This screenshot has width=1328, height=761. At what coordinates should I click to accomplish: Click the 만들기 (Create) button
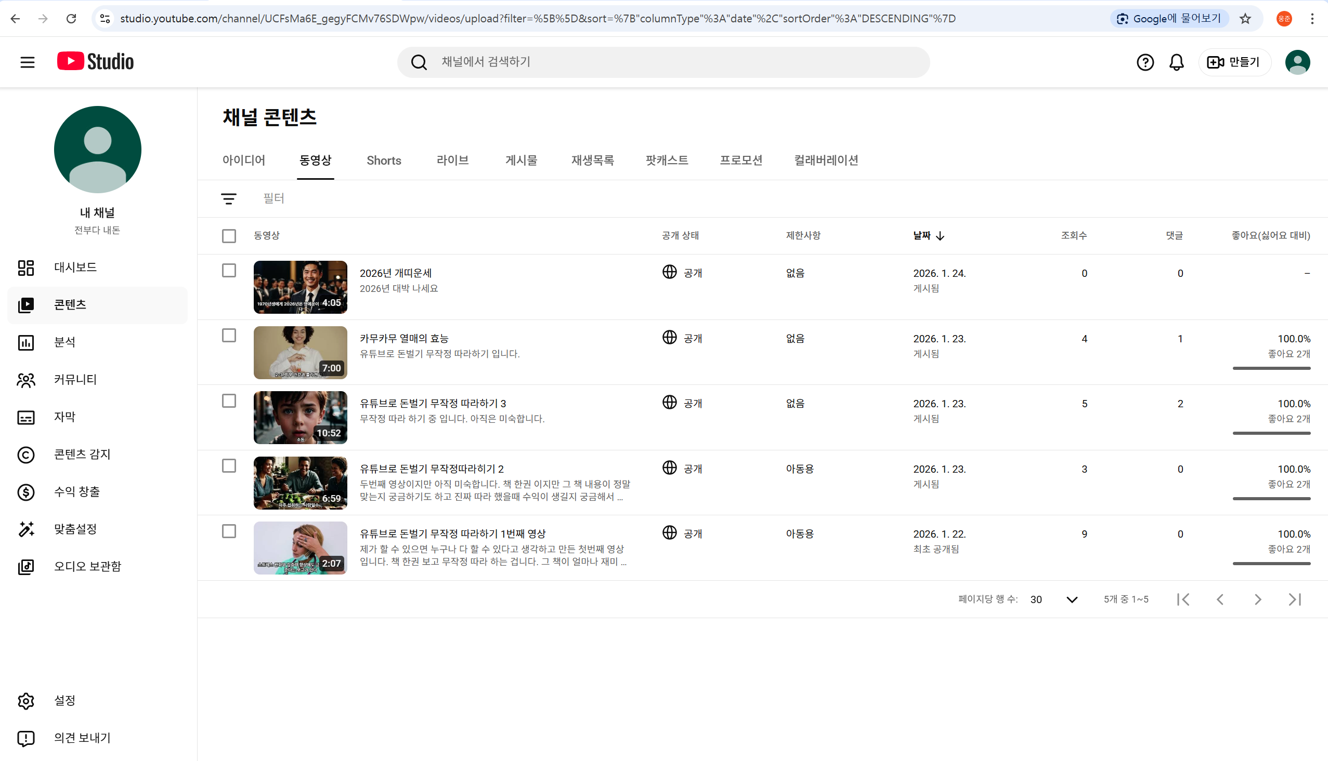(x=1233, y=62)
